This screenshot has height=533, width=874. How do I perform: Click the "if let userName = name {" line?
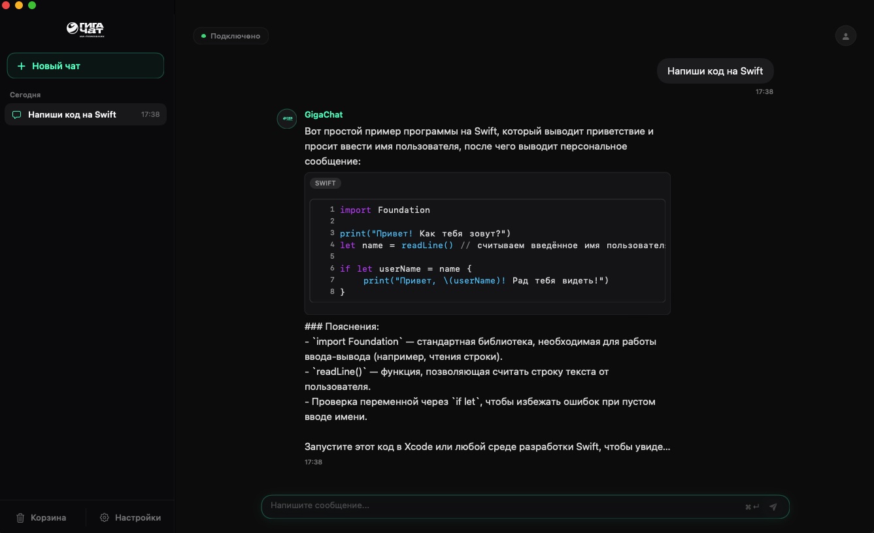[x=406, y=268]
